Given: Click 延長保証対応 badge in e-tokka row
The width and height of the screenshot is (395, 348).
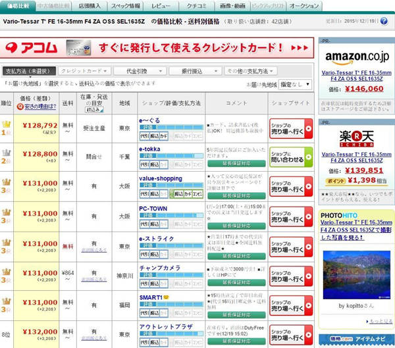Looking at the screenshot, I should (236, 164).
